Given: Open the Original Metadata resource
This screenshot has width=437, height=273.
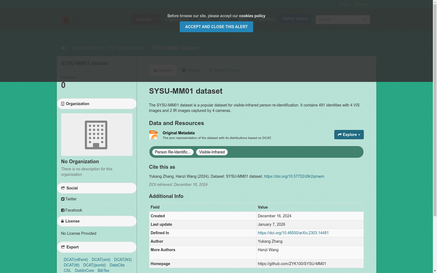Looking at the screenshot, I should (179, 133).
